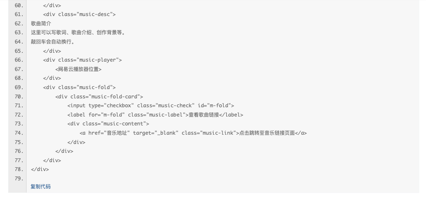
Task: Click the line about 歌词、歌曲介绍、创作背景
Action: click(78, 33)
